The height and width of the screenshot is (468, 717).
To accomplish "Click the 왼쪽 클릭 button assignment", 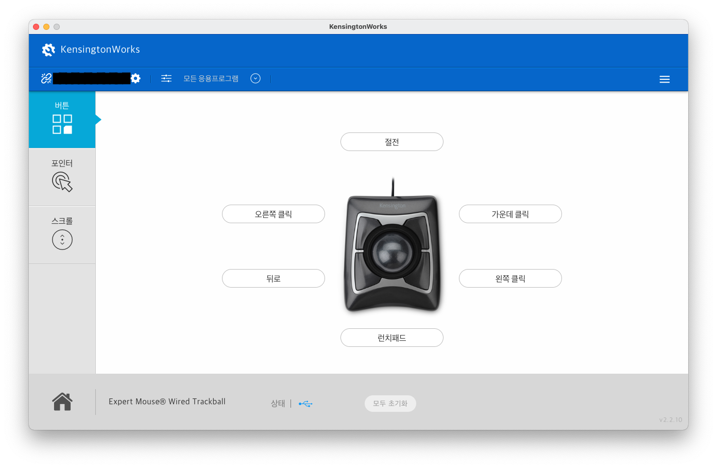I will 510,278.
